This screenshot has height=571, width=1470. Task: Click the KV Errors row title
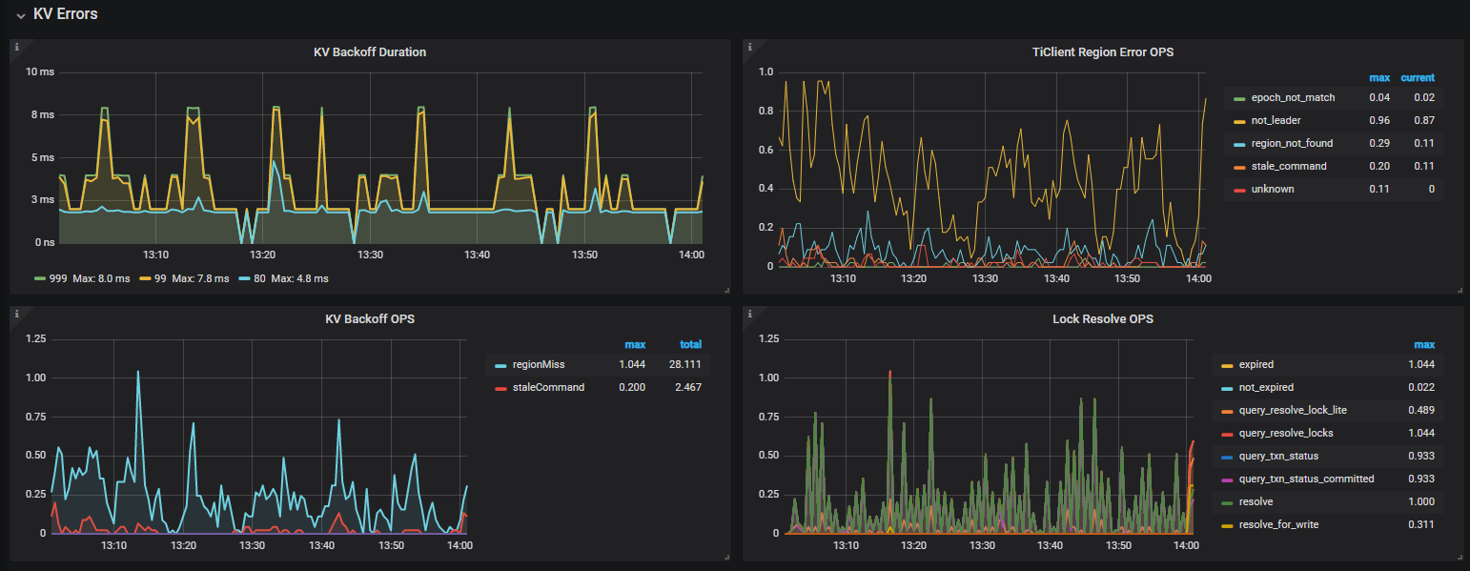click(x=65, y=14)
